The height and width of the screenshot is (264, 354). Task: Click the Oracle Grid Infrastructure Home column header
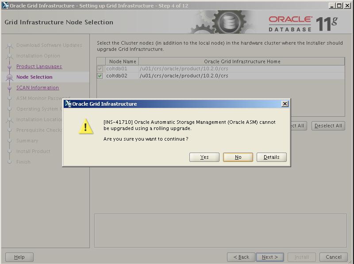coord(242,61)
